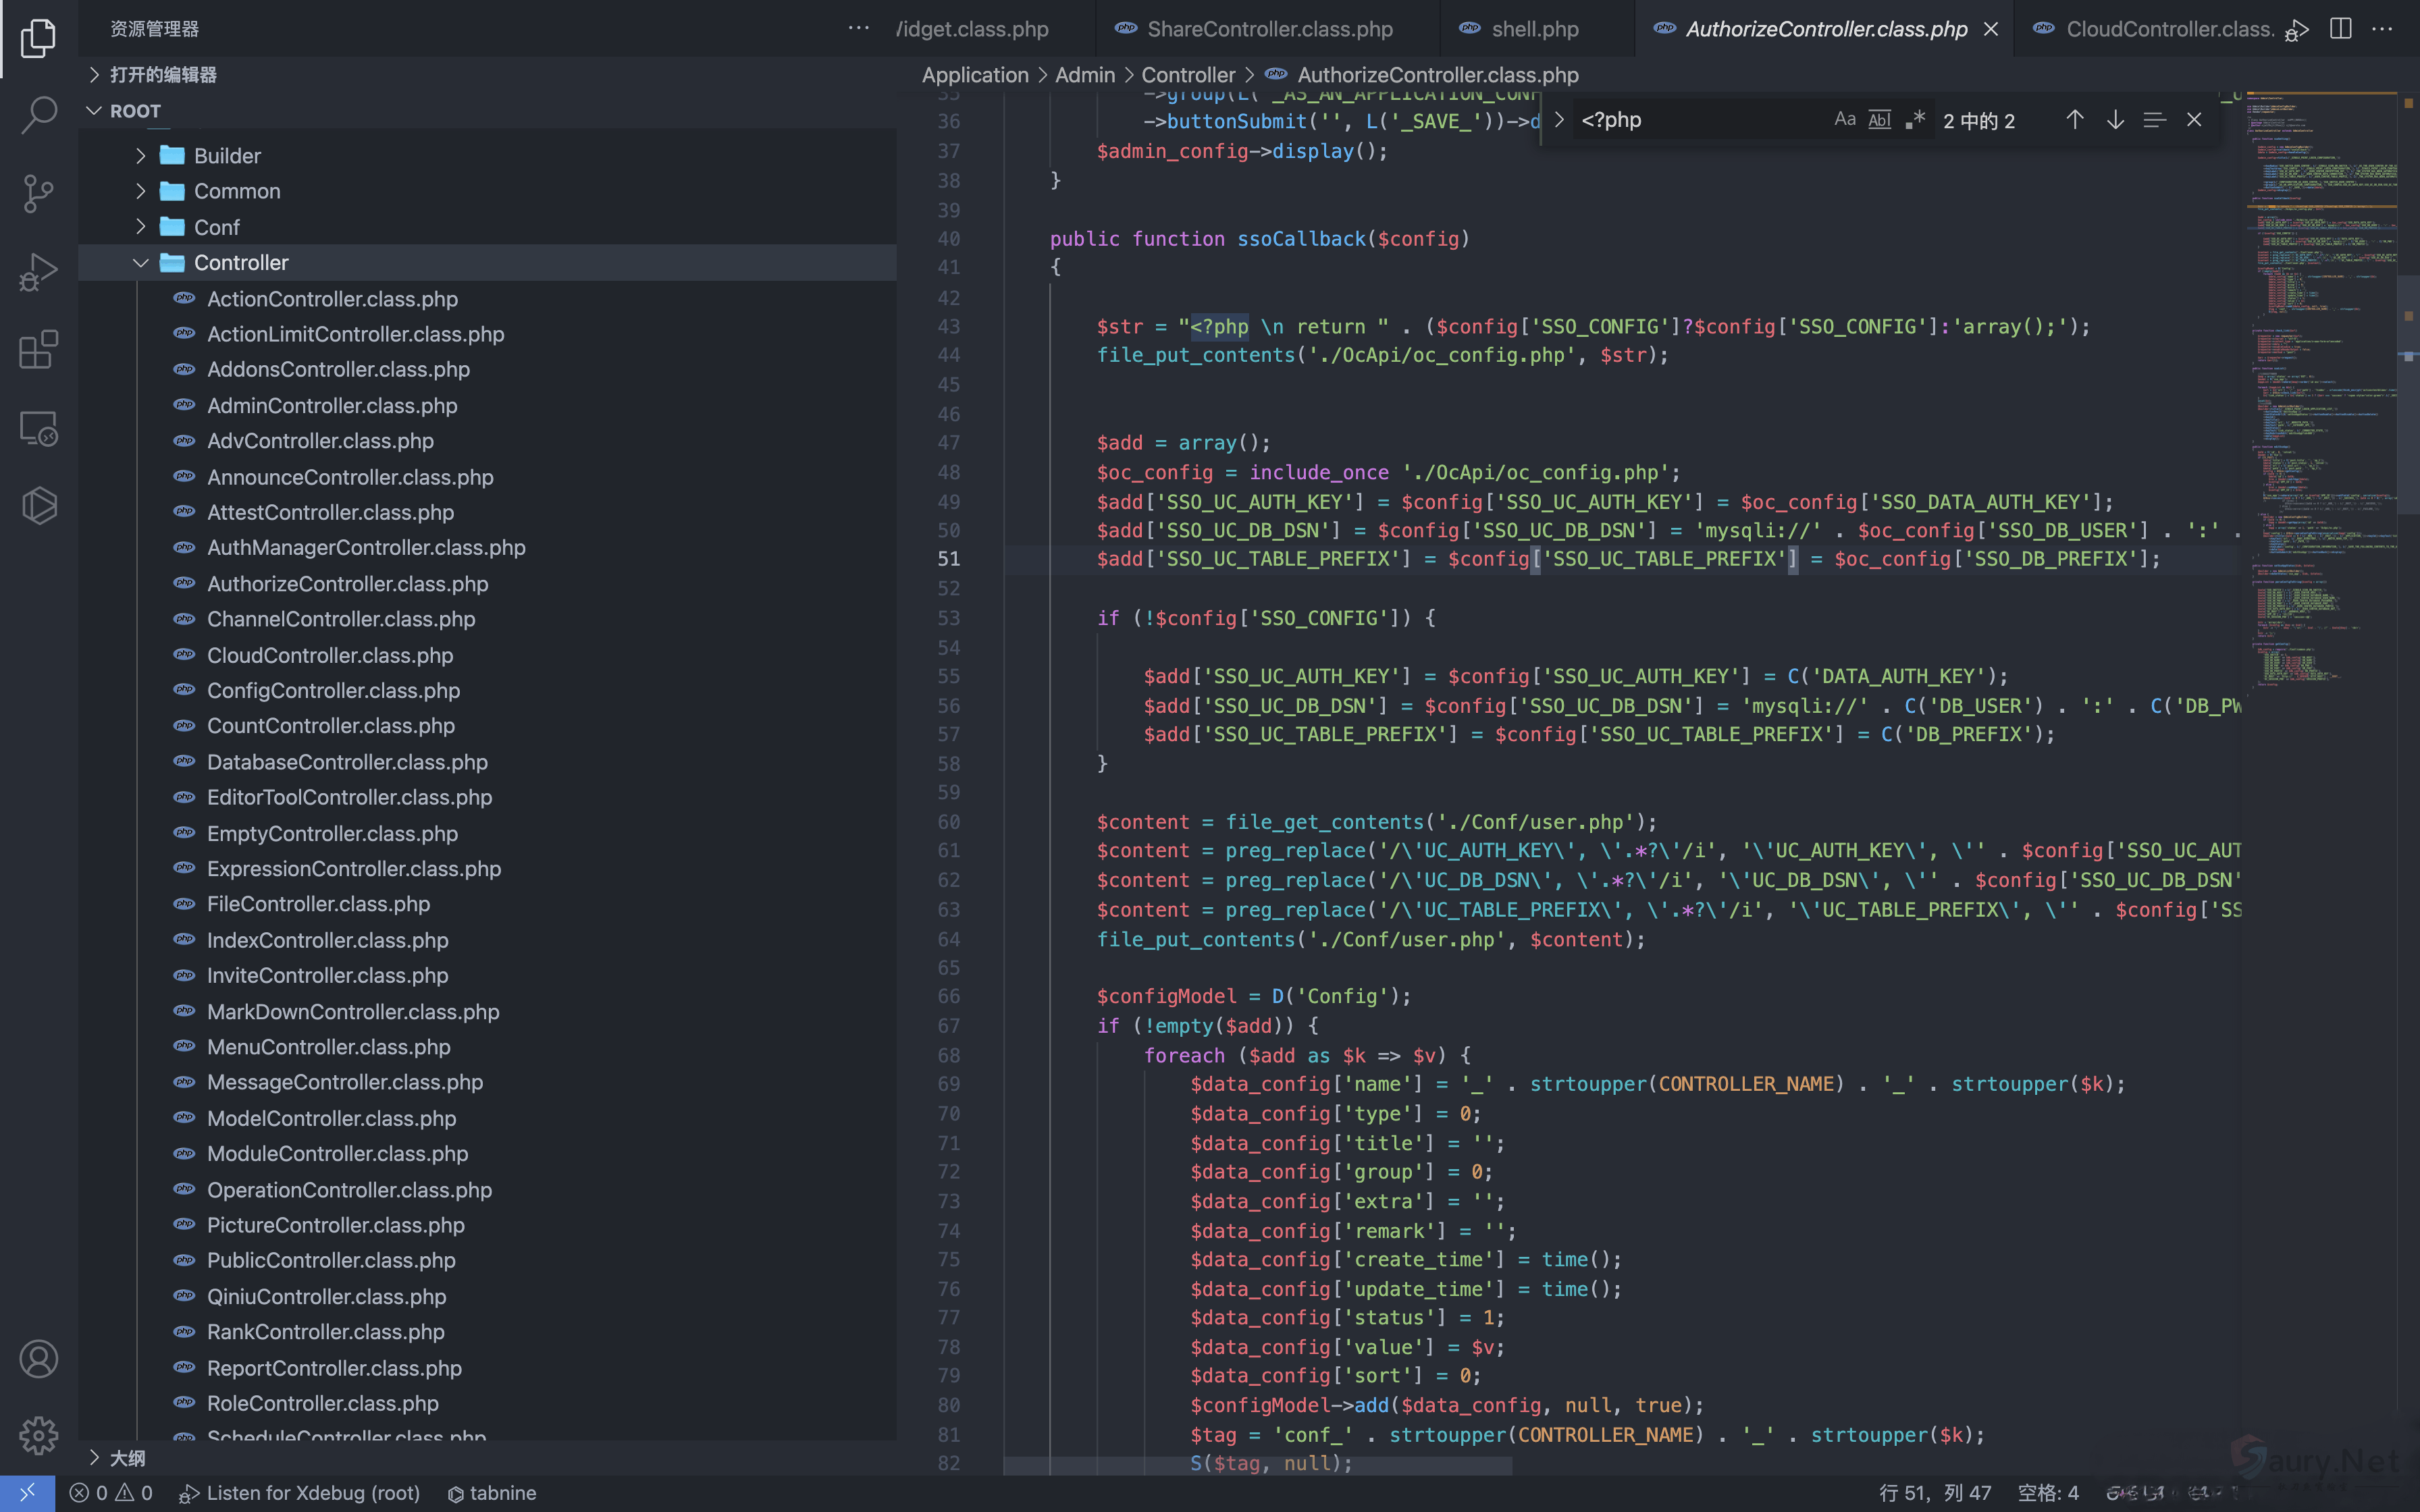Toggle Use Regular Expression option

point(1915,120)
